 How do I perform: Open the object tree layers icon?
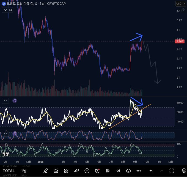tap(128, 171)
